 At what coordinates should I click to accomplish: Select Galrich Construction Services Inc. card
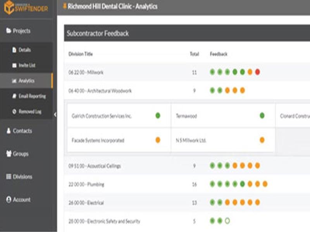(119, 116)
